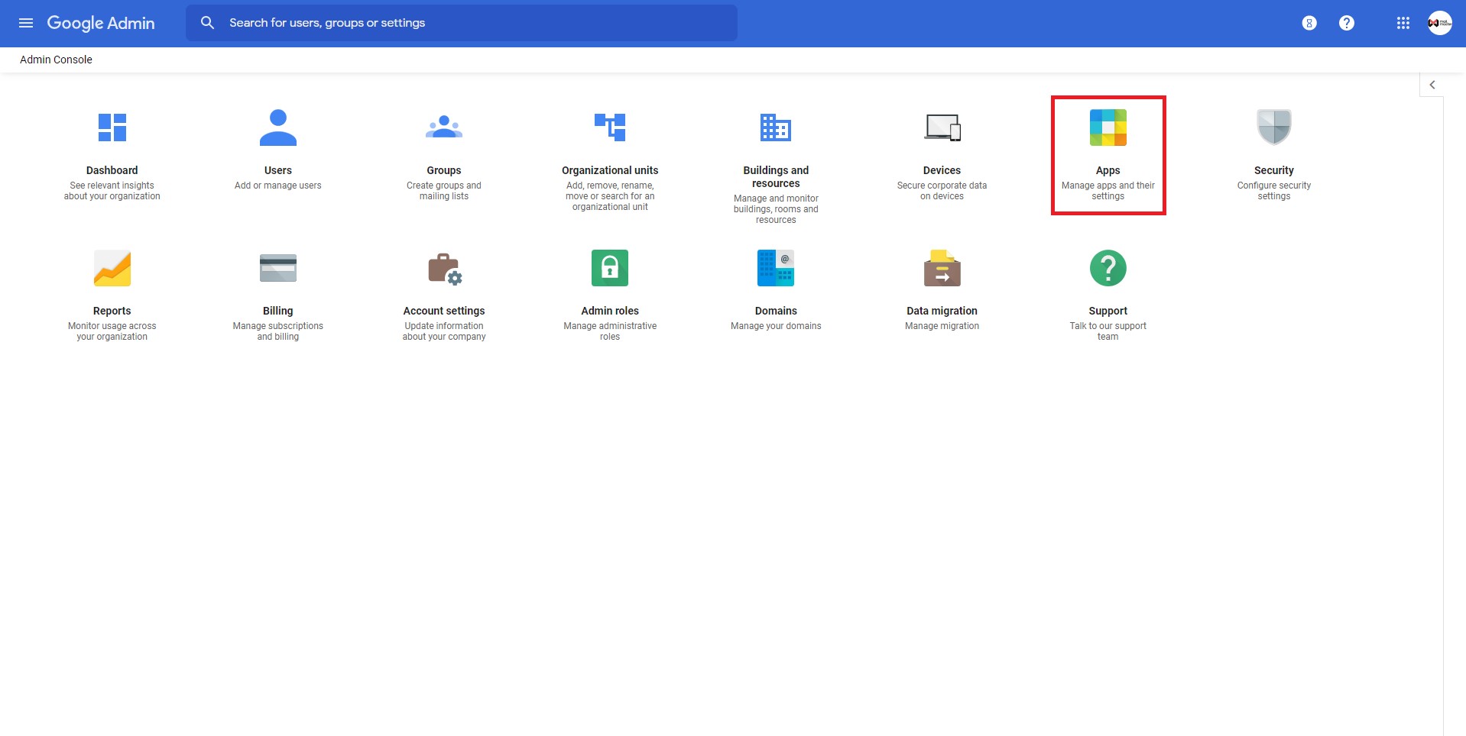
Task: Open the Groups icon
Action: point(444,127)
